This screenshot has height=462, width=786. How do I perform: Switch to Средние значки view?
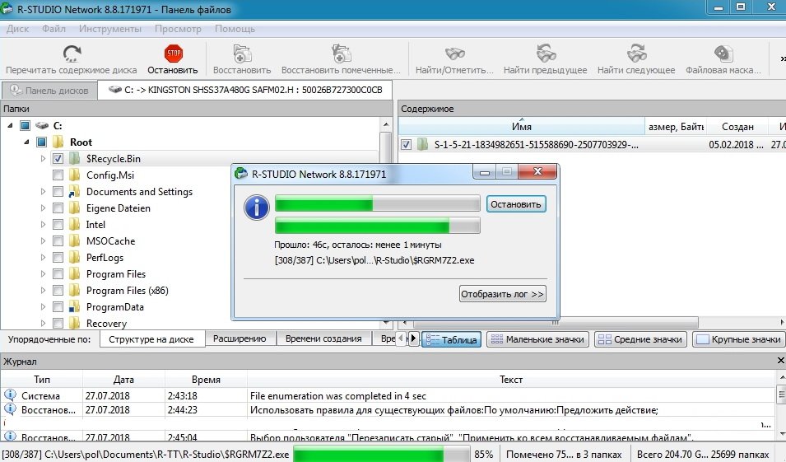640,339
